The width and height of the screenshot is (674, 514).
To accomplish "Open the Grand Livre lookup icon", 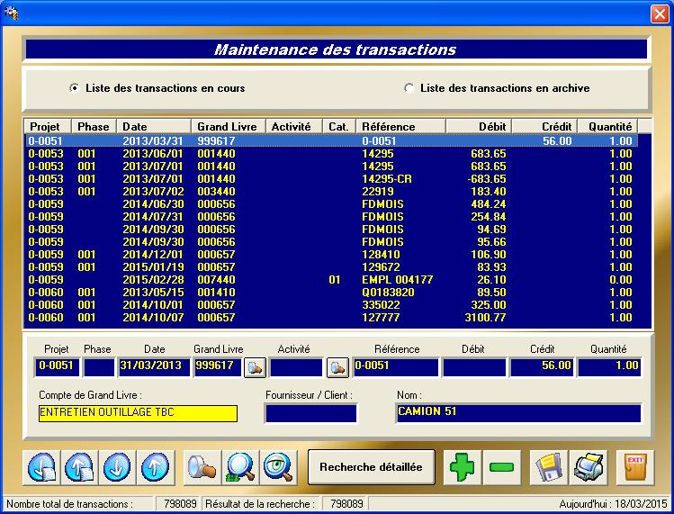I will point(255,366).
